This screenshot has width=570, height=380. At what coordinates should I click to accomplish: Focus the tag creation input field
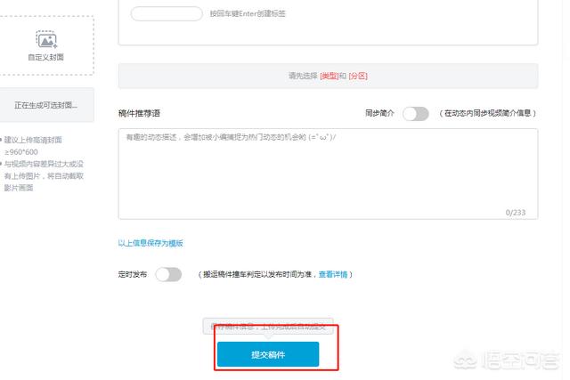click(167, 14)
